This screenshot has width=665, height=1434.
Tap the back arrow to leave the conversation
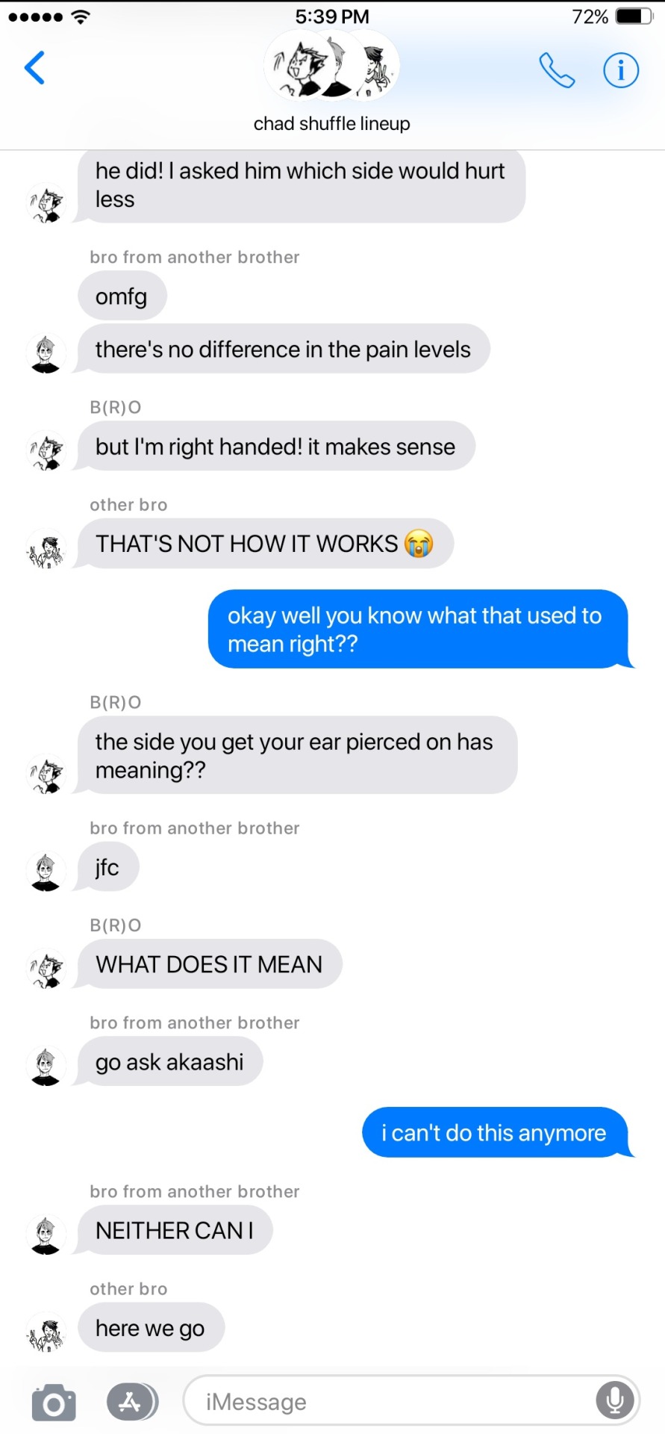coord(35,68)
